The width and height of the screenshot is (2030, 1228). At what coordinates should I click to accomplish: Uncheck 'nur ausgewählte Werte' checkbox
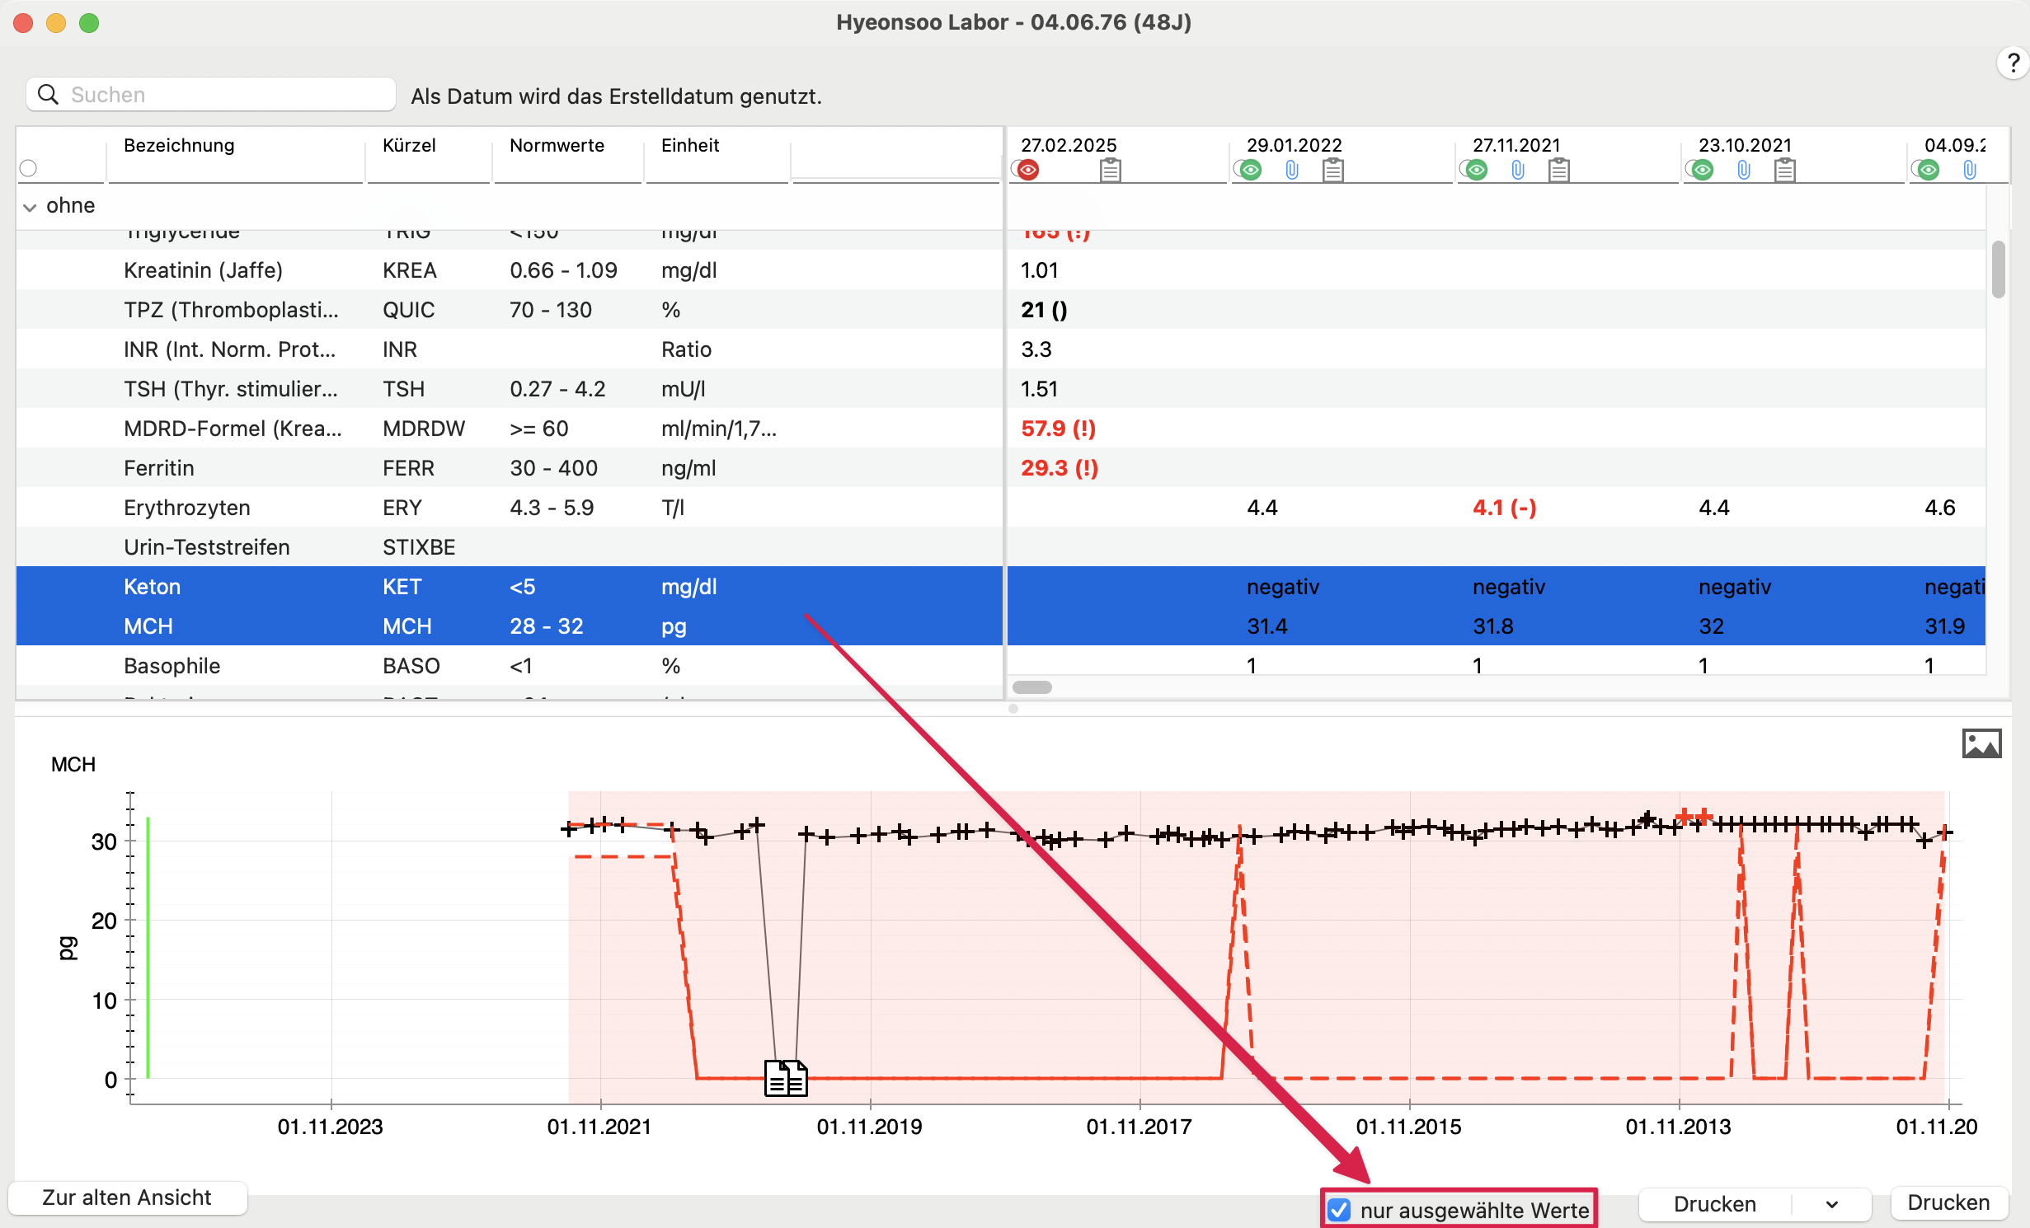[x=1339, y=1210]
